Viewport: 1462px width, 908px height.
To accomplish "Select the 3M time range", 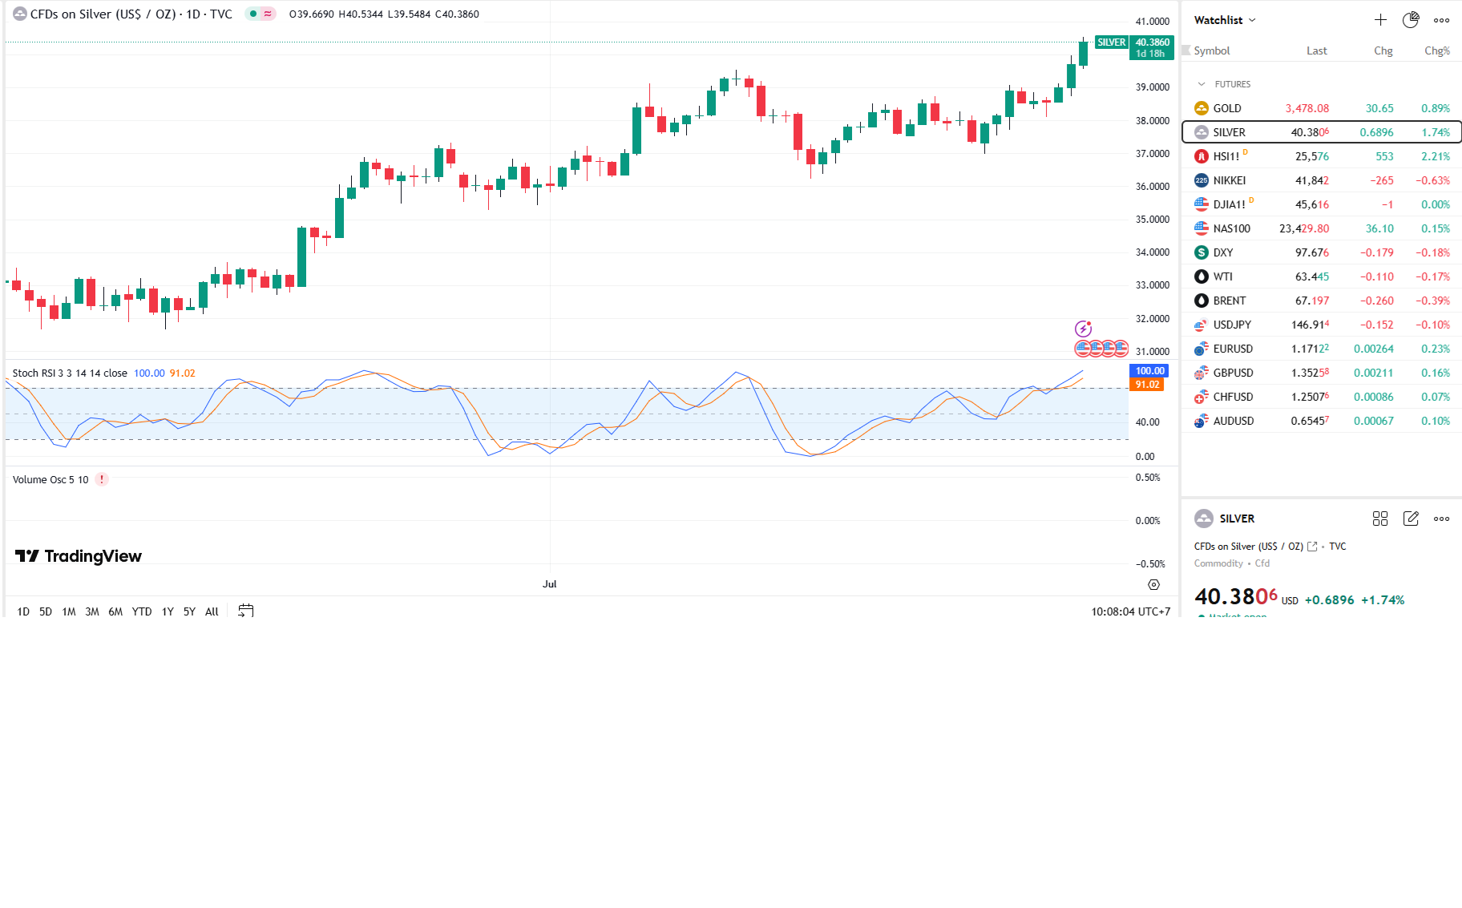I will (92, 611).
